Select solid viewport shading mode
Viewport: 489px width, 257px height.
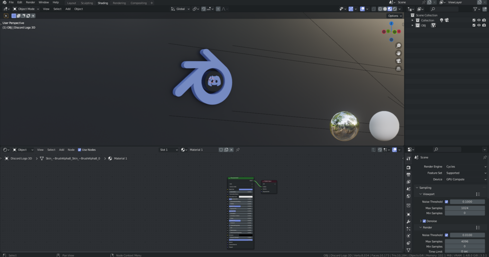[385, 9]
